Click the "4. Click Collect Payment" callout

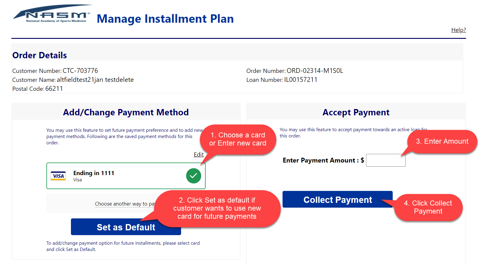428,207
